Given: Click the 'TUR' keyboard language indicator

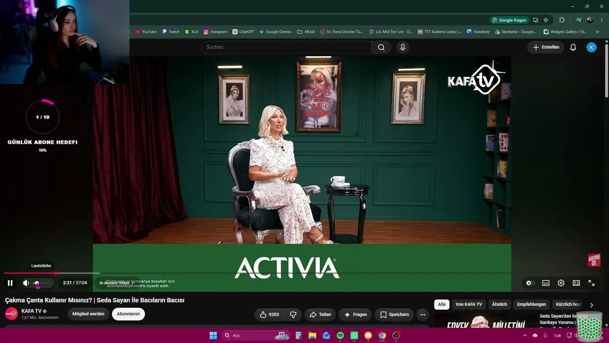Looking at the screenshot, I should (557, 335).
